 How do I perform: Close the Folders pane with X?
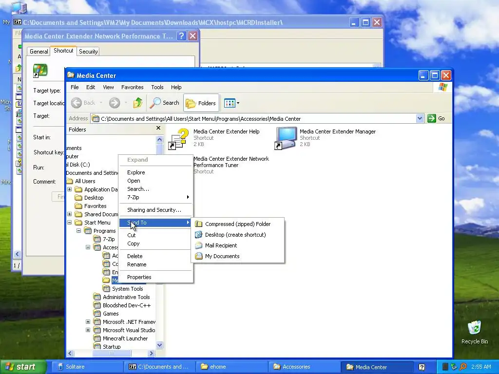(x=158, y=128)
